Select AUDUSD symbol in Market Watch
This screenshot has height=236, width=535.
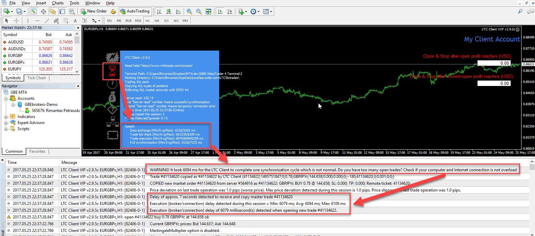(x=16, y=42)
